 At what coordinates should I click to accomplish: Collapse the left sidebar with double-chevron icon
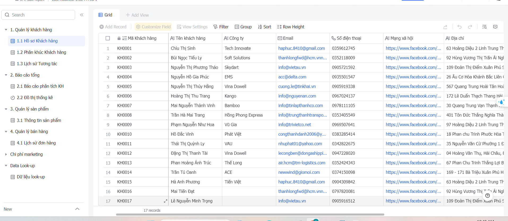click(x=82, y=15)
